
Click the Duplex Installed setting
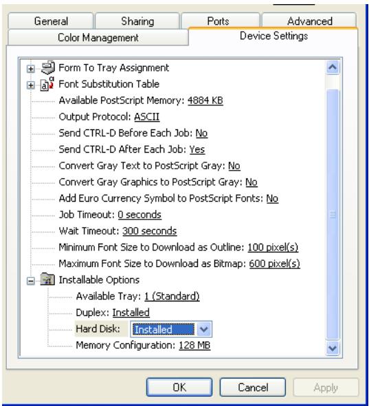[131, 312]
